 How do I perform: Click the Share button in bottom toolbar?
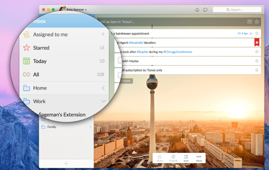pyautogui.click(x=160, y=158)
